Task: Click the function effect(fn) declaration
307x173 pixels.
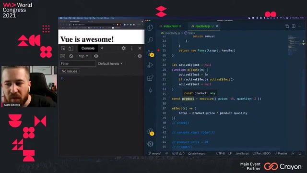Action: coord(190,70)
